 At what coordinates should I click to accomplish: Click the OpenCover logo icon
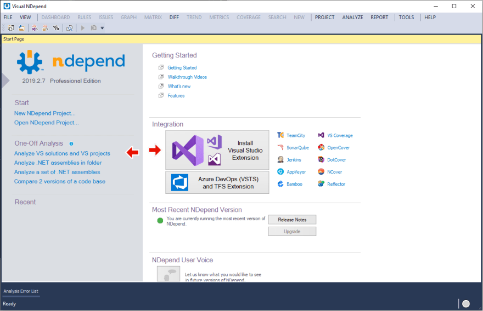click(x=321, y=147)
